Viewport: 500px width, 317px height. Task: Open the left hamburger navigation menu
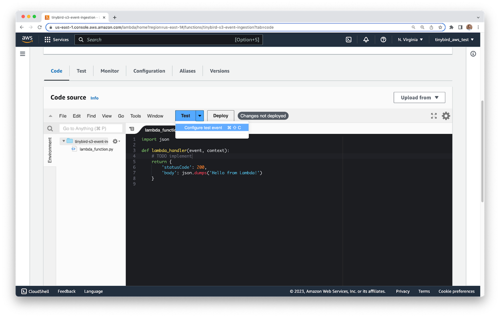click(x=22, y=53)
